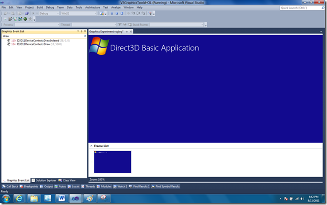Open the Autos tab

click(x=60, y=186)
